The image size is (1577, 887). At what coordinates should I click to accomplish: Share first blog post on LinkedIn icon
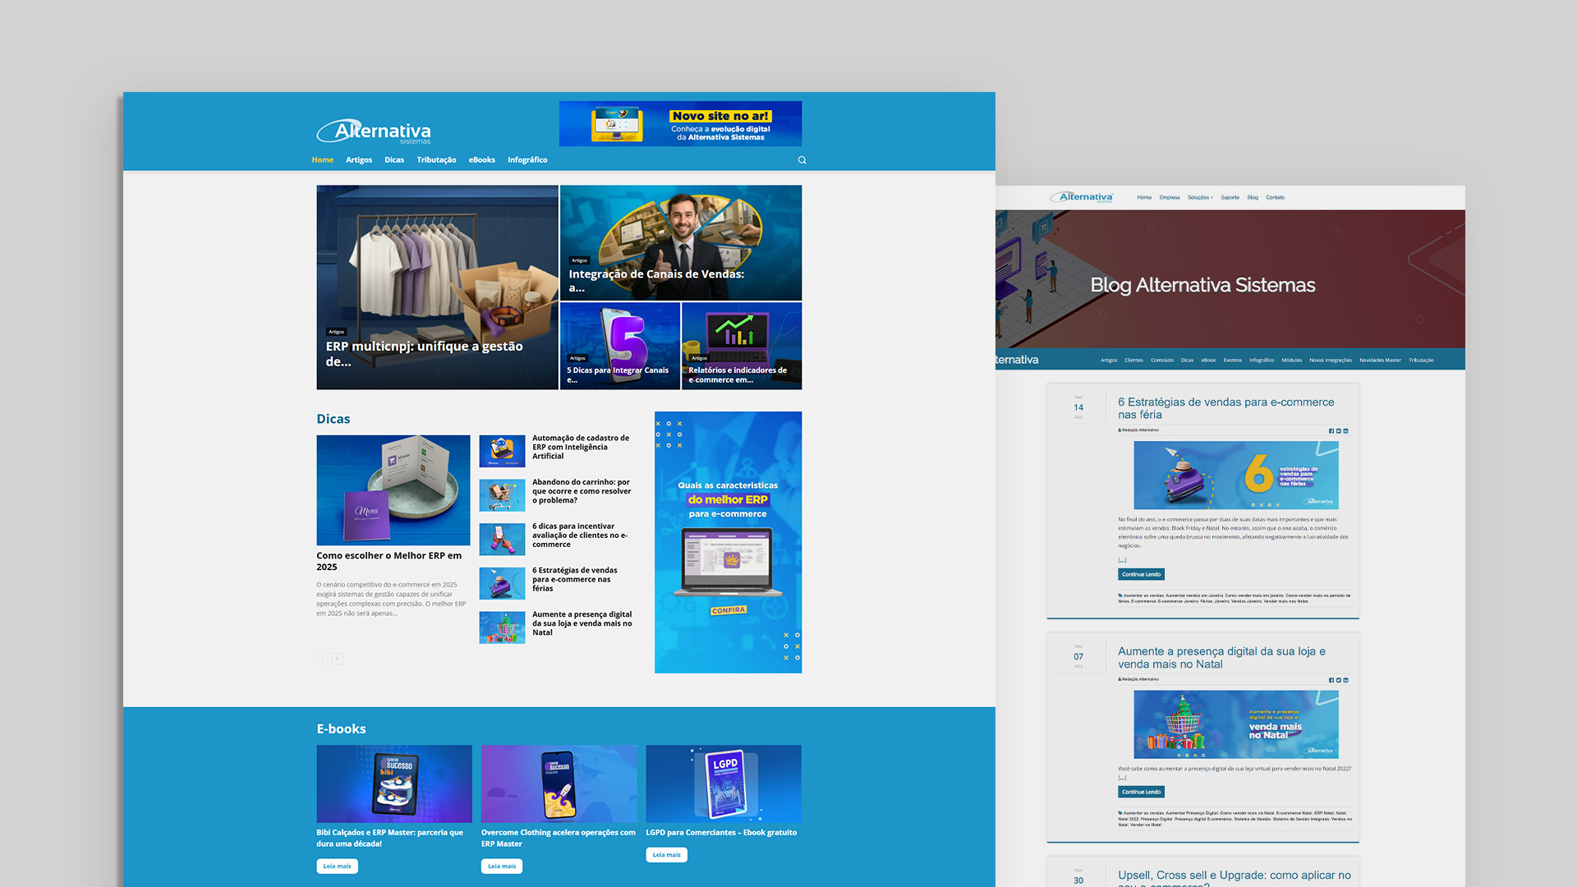pos(1345,430)
